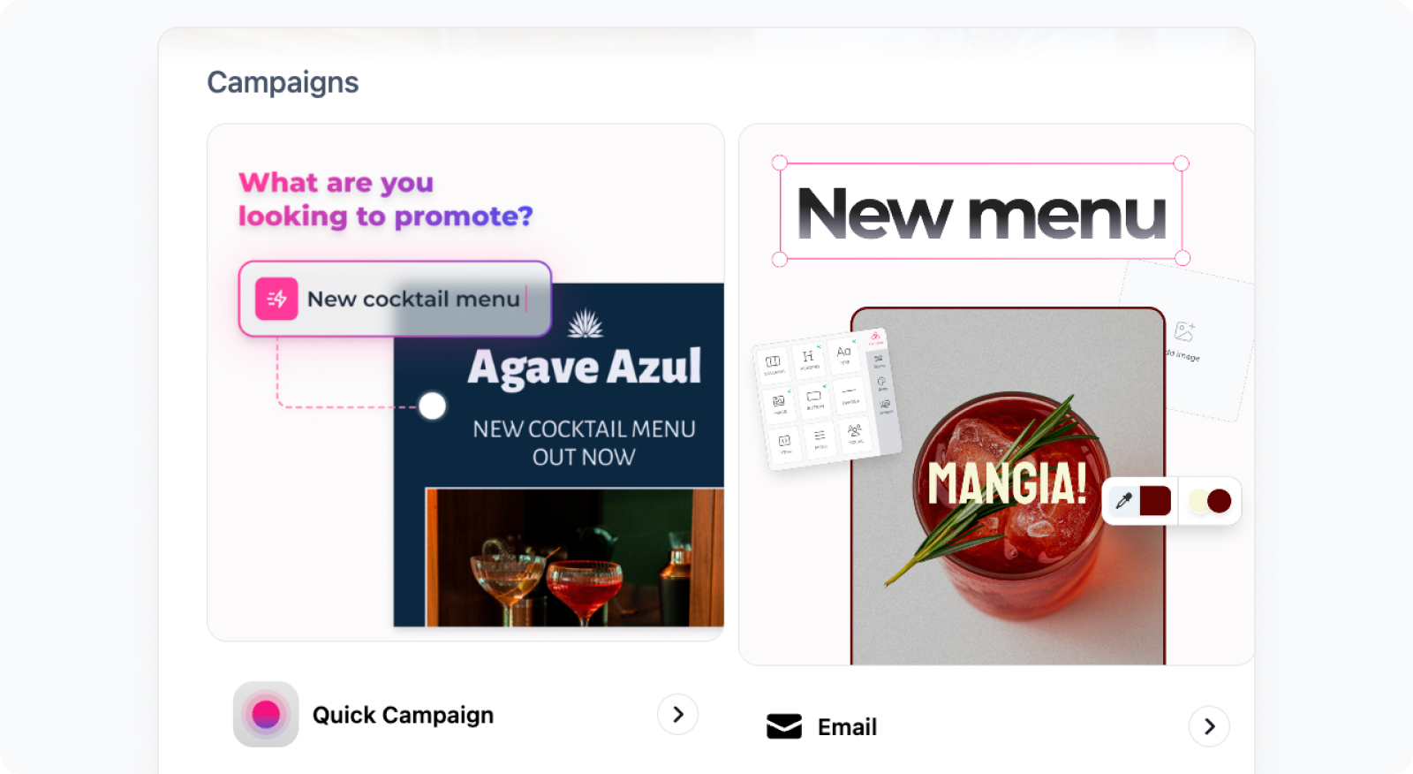Select the Social block icon
The height and width of the screenshot is (774, 1413).
(x=855, y=433)
